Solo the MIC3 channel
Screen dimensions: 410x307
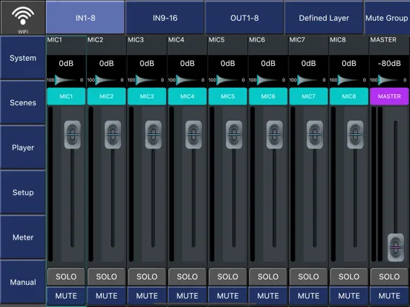[147, 277]
